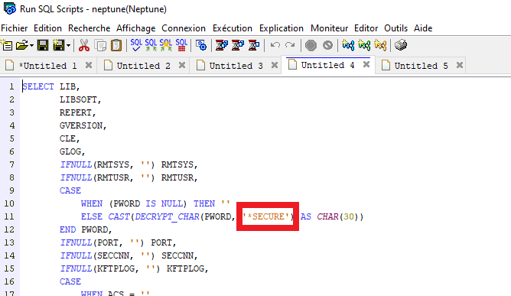511x296 pixels.
Task: Print the script with printer icon
Action: click(x=401, y=45)
